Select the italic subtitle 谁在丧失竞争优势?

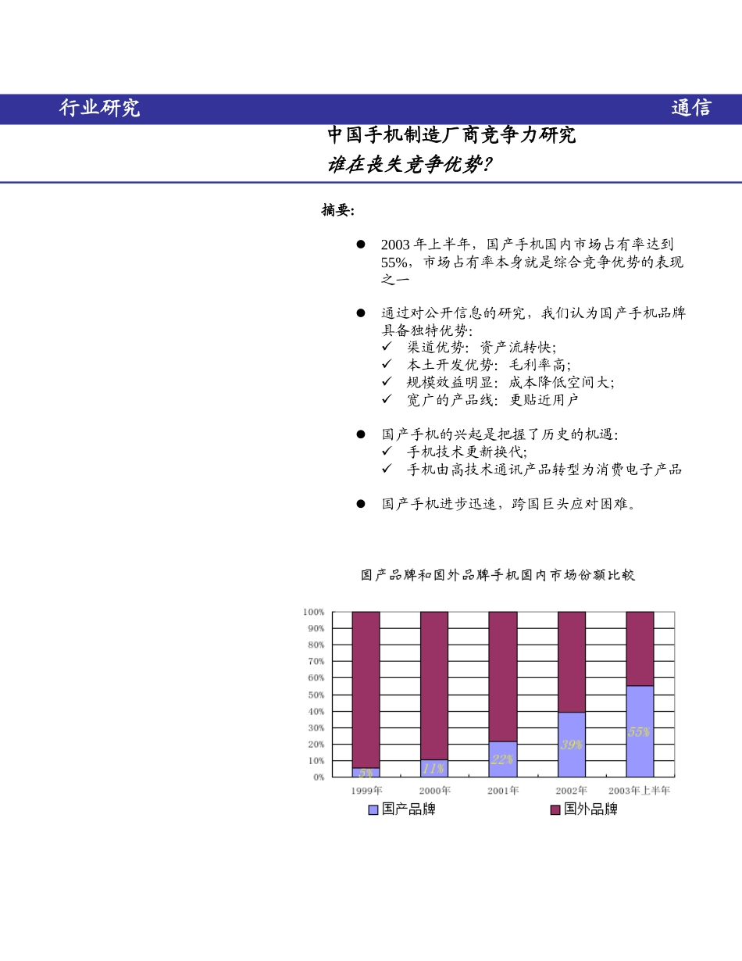pyautogui.click(x=410, y=164)
